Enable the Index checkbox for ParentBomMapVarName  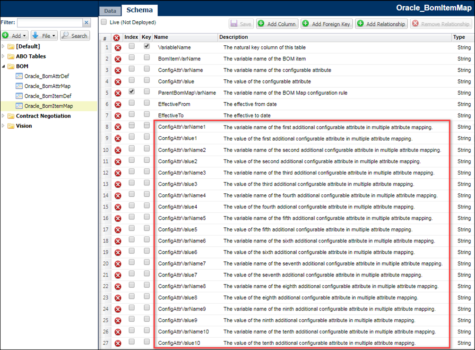coord(131,92)
